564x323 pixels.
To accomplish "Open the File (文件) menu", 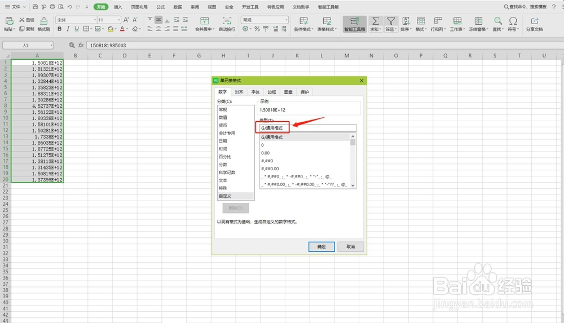I will point(15,6).
